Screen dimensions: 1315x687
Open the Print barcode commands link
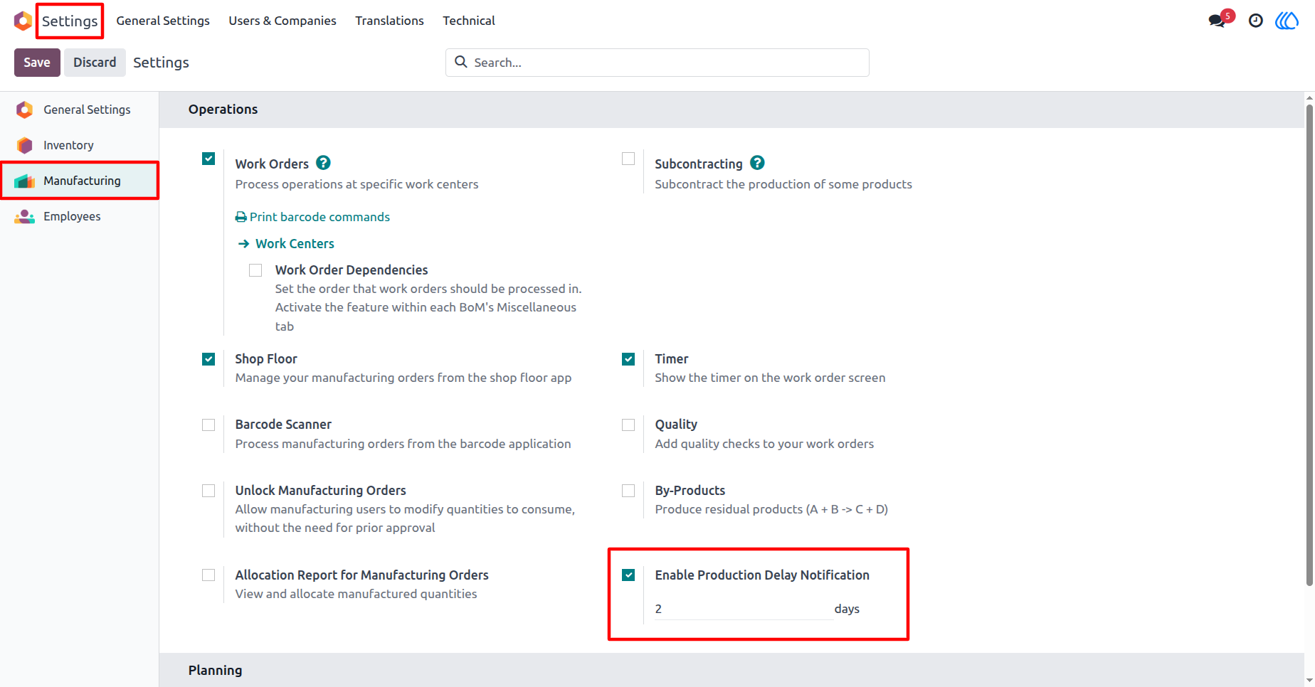click(319, 217)
